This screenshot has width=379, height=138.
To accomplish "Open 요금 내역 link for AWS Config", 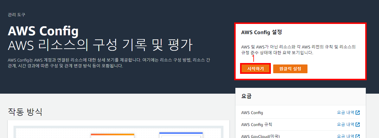I will pyautogui.click(x=346, y=113).
